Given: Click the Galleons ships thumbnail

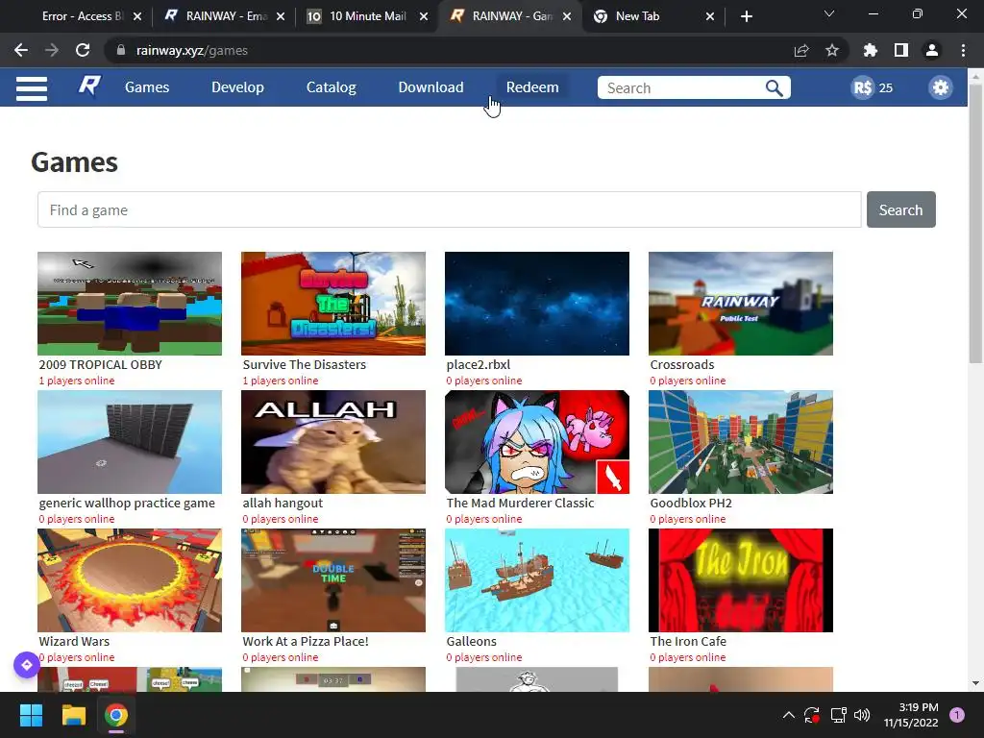Looking at the screenshot, I should pyautogui.click(x=537, y=579).
